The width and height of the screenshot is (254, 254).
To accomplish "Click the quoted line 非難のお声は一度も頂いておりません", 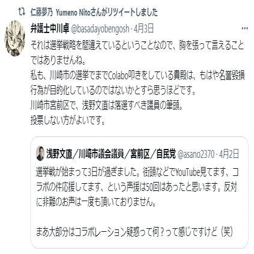I will pyautogui.click(x=96, y=202).
